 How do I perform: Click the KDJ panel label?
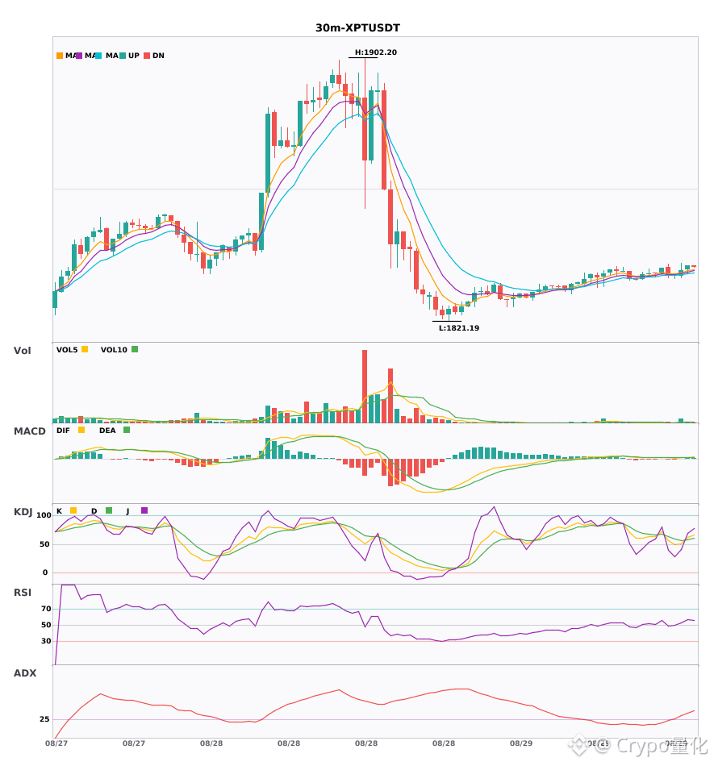tap(23, 512)
